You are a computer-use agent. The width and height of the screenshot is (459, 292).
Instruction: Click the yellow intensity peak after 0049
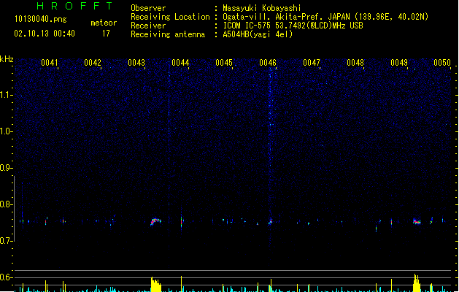(417, 283)
